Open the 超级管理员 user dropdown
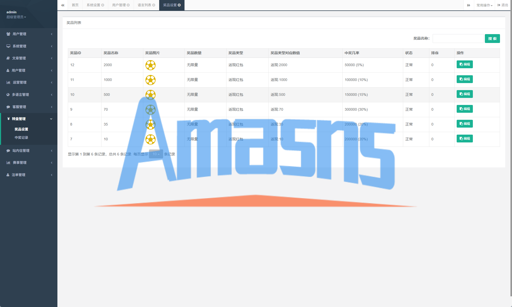Image resolution: width=512 pixels, height=307 pixels. (x=16, y=17)
